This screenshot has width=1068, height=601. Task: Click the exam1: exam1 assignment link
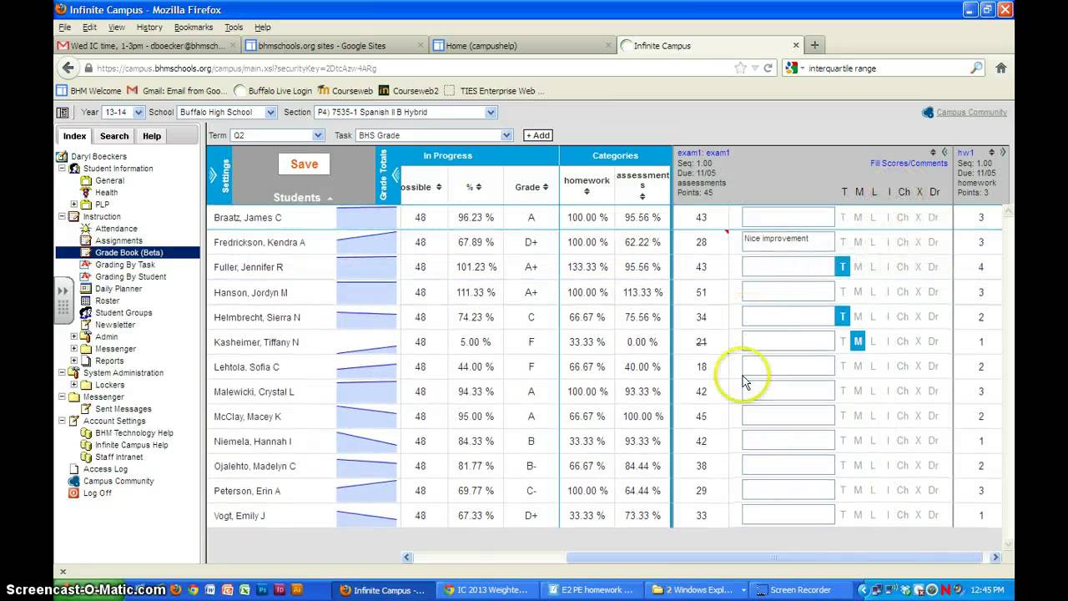click(x=703, y=153)
